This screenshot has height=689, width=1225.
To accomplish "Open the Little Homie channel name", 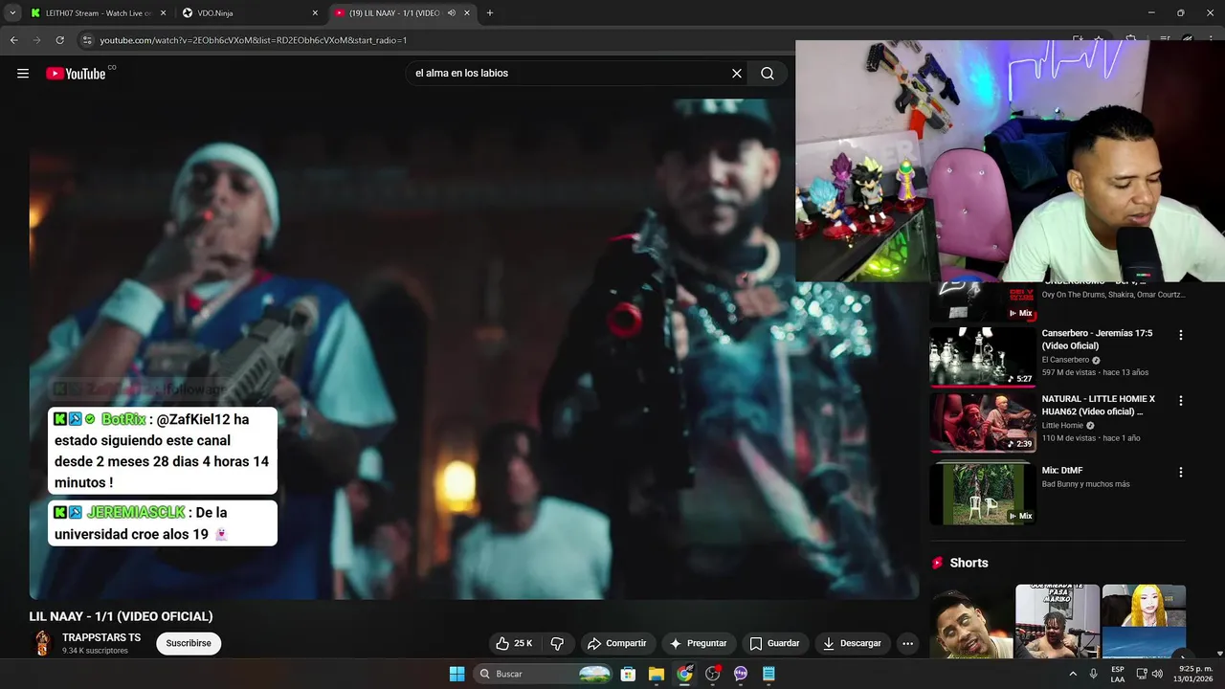I will 1062,426.
